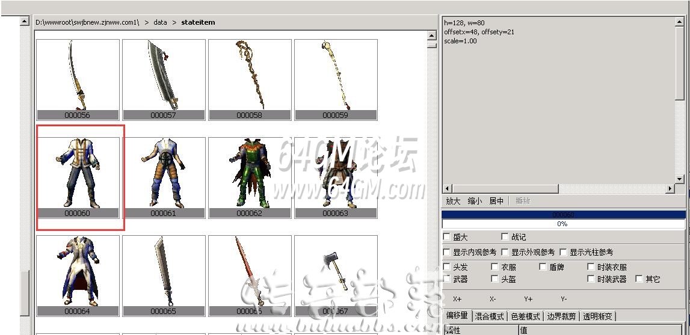Click the 0% progress bar

(x=563, y=224)
